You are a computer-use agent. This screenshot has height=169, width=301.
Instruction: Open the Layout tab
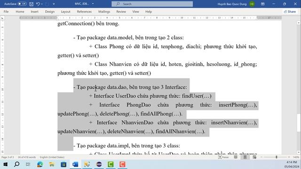click(66, 11)
